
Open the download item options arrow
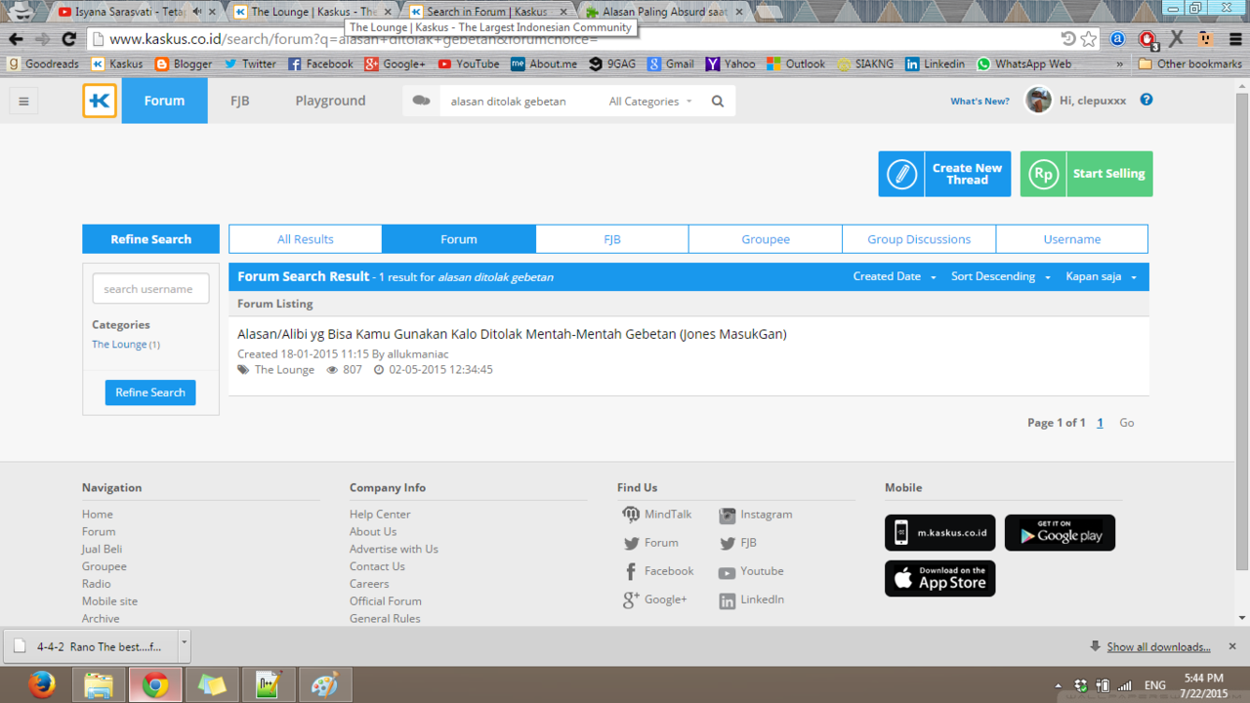pos(184,643)
